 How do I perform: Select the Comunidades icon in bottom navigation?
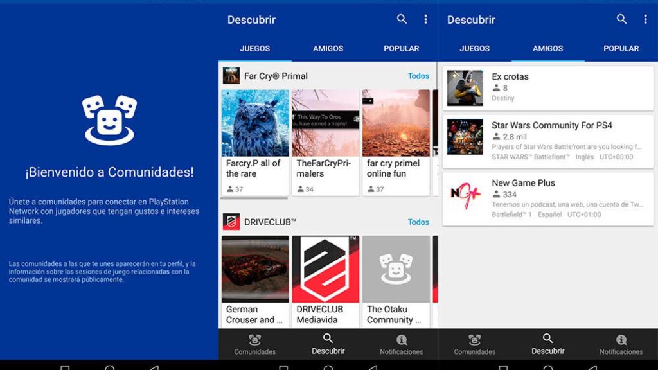tap(255, 344)
